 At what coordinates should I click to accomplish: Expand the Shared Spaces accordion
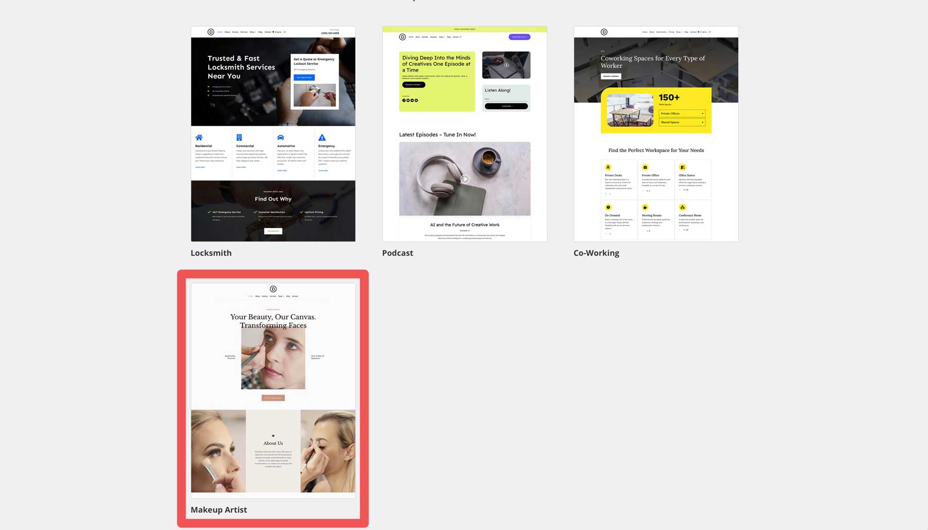683,122
